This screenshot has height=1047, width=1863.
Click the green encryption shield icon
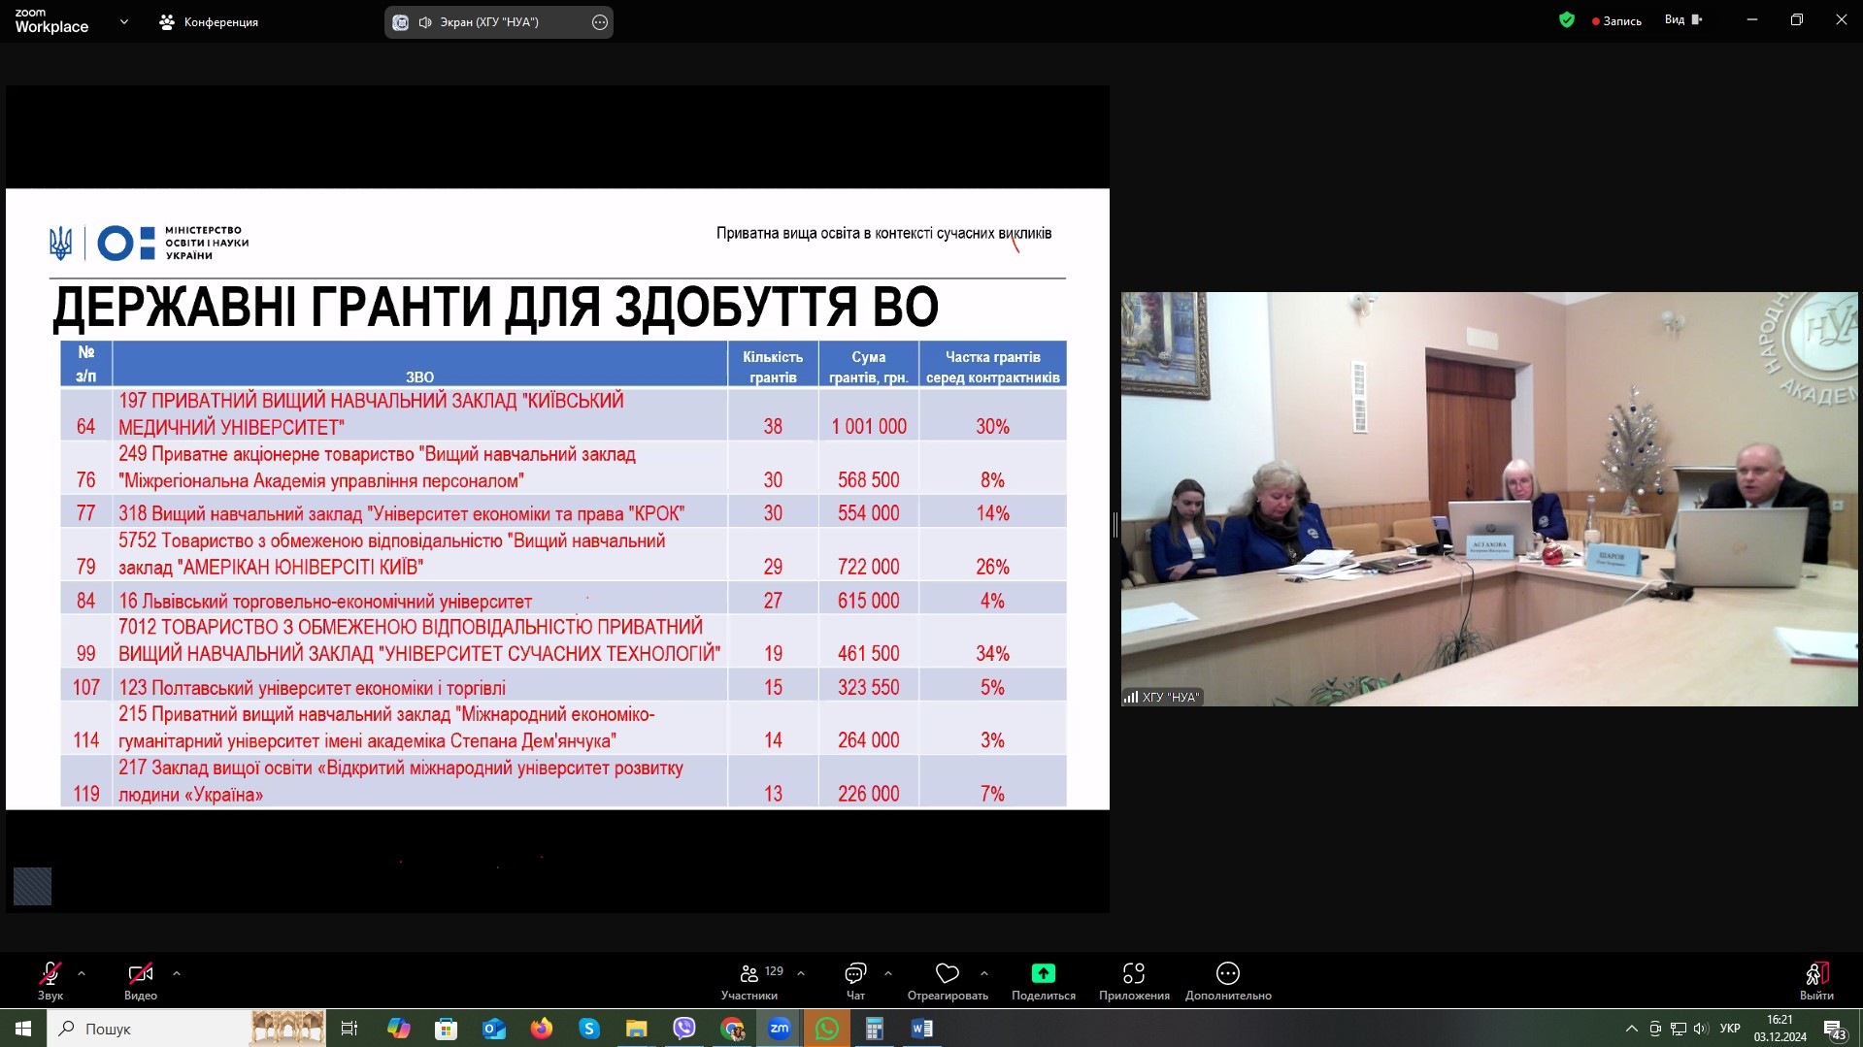[x=1566, y=20]
